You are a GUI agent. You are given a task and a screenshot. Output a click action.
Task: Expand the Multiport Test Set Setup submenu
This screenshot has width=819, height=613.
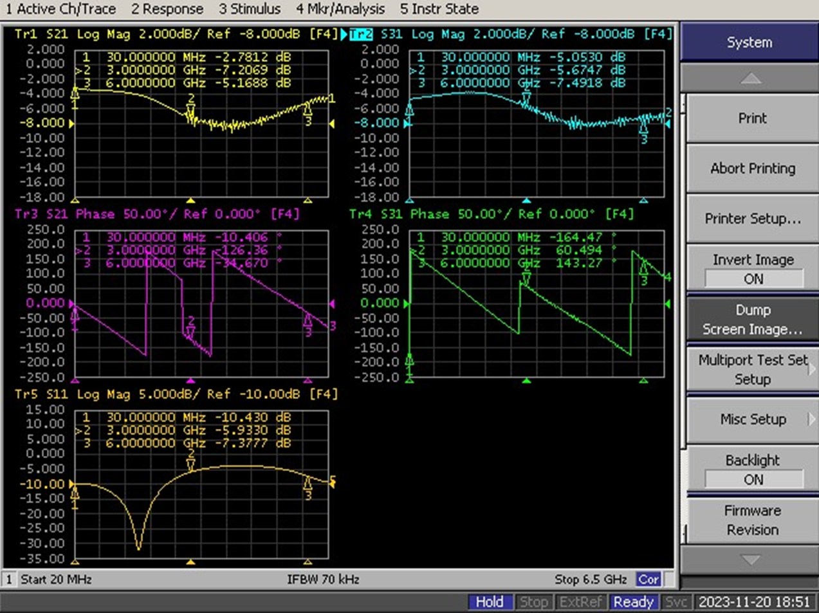point(753,369)
